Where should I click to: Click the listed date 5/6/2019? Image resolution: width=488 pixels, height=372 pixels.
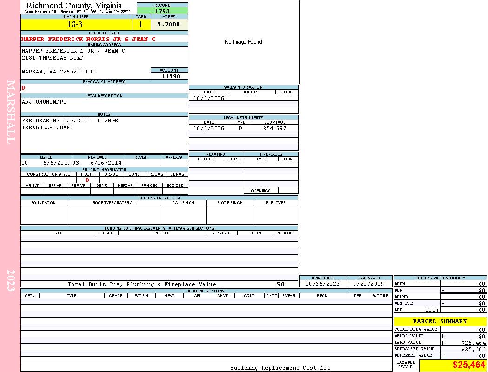tap(57, 163)
